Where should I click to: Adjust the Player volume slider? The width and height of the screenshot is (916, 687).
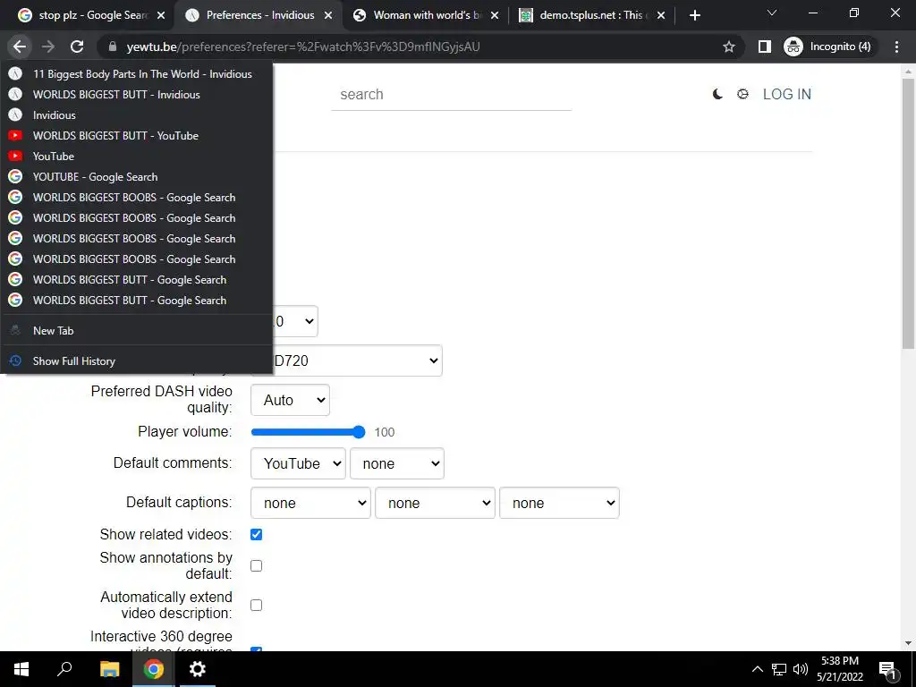coord(308,432)
